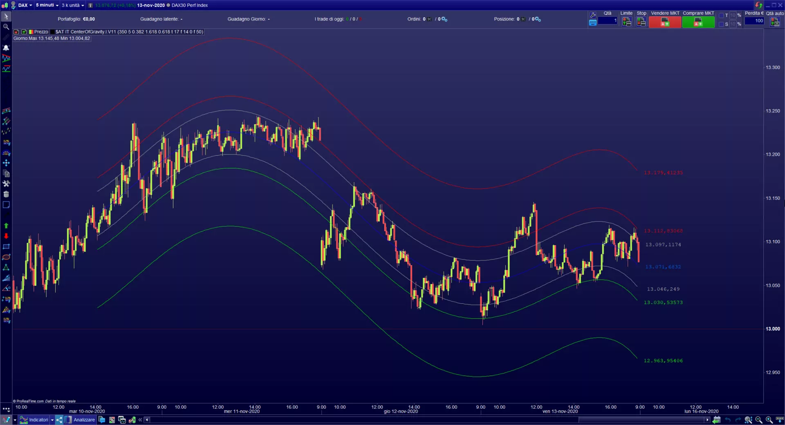Screen dimensions: 785x425
Task: Click the undo arrow at bottom right
Action: (x=728, y=420)
